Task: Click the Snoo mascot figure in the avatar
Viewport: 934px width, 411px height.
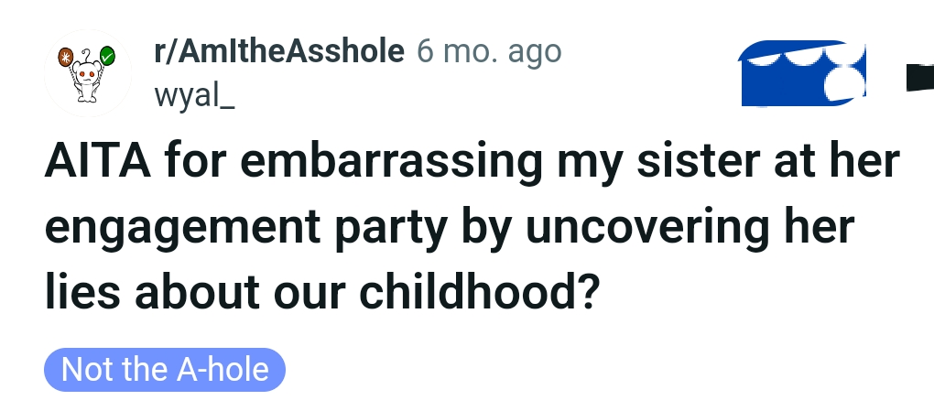Action: coord(87,81)
